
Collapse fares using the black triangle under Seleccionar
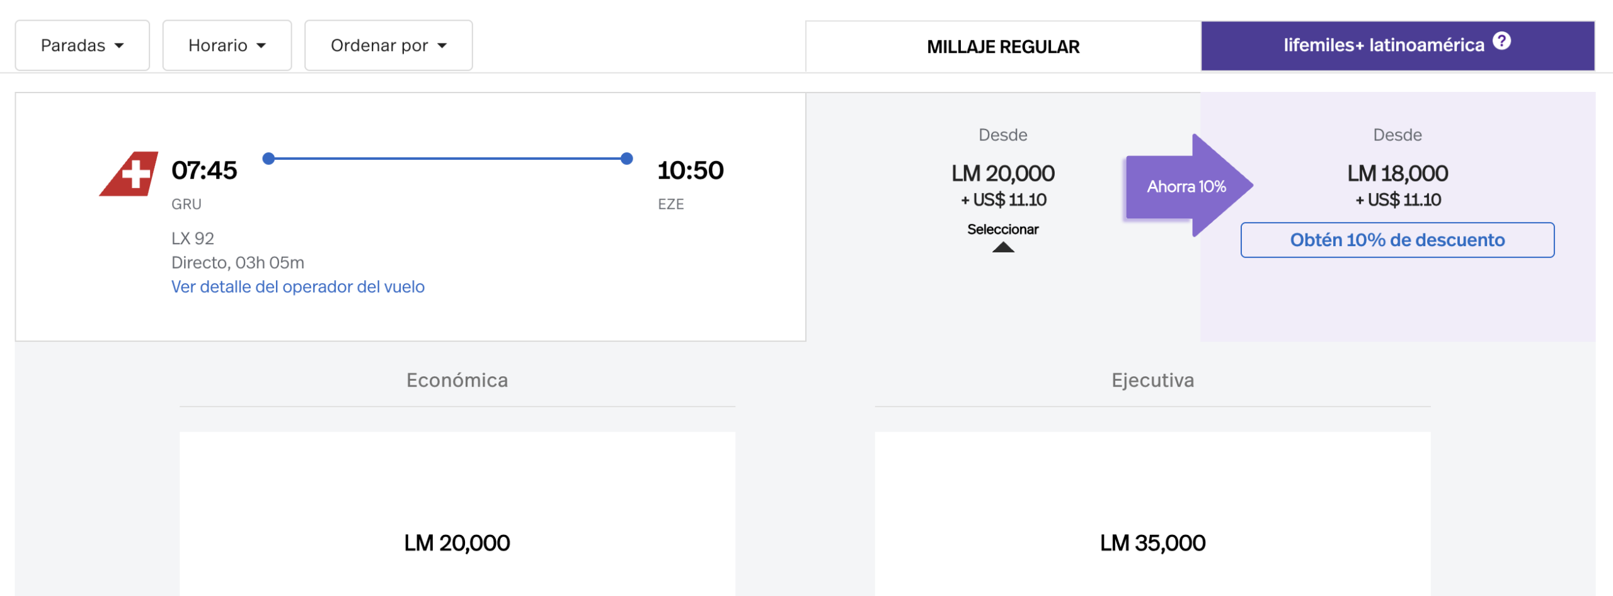pyautogui.click(x=1002, y=247)
